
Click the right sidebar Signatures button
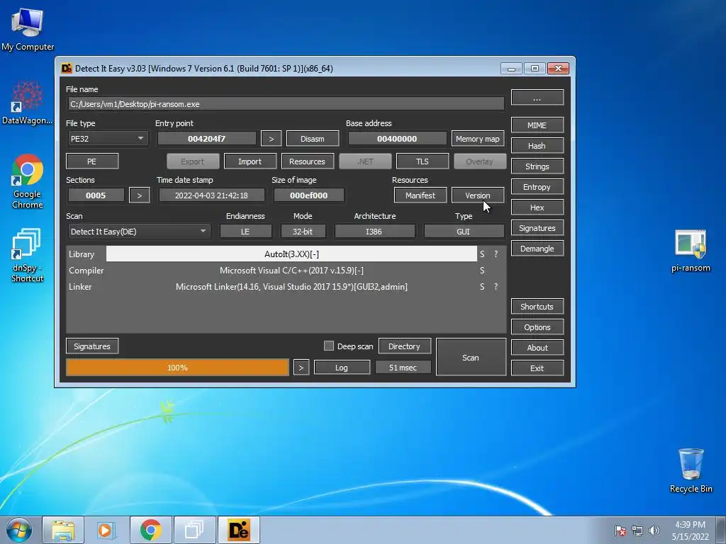537,228
